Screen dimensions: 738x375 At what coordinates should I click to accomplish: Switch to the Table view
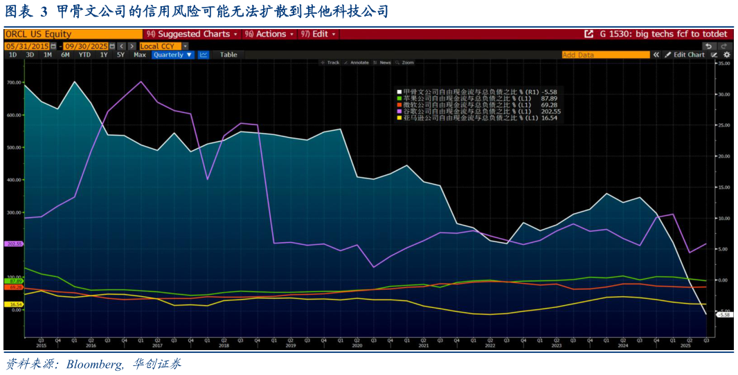pos(228,55)
